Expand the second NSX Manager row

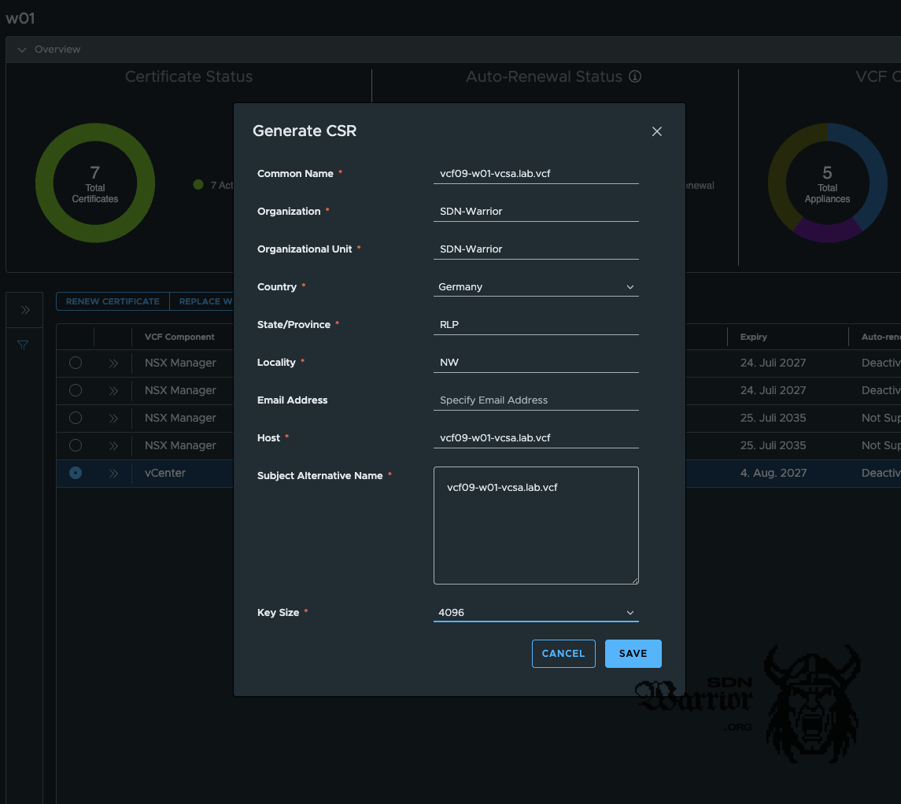(113, 390)
